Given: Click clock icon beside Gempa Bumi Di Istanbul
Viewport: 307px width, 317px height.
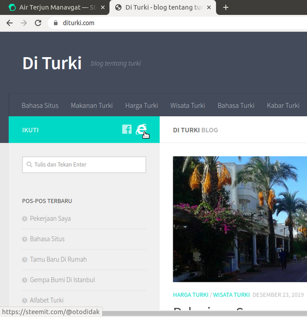Looking at the screenshot, I should point(24,280).
